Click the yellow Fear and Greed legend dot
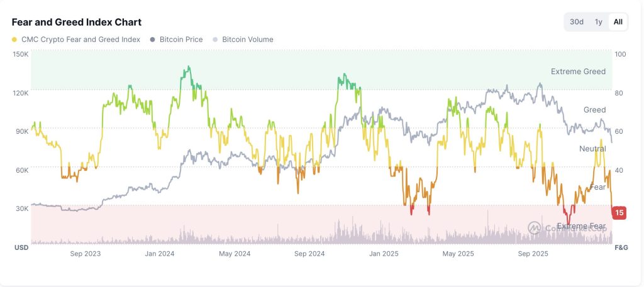Image resolution: width=644 pixels, height=287 pixels. tap(14, 40)
